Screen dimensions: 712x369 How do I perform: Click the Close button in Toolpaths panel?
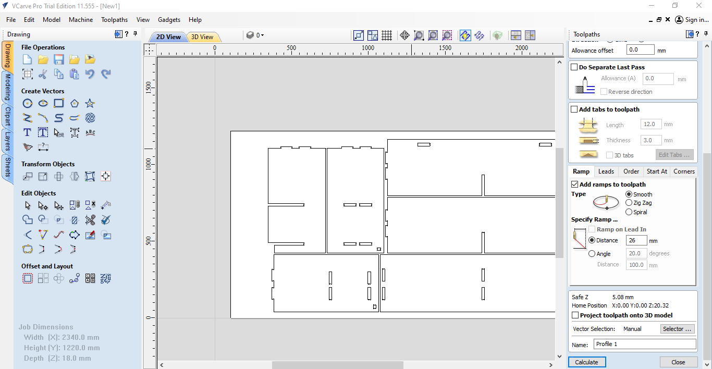(678, 362)
